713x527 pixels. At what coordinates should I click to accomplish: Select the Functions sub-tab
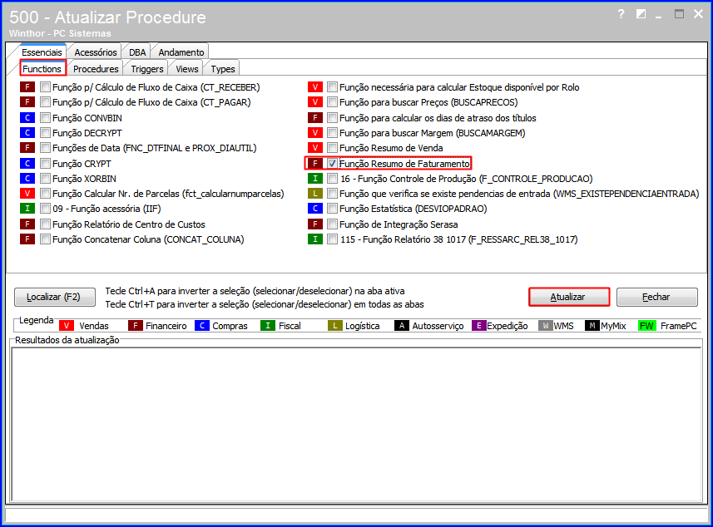pyautogui.click(x=42, y=69)
